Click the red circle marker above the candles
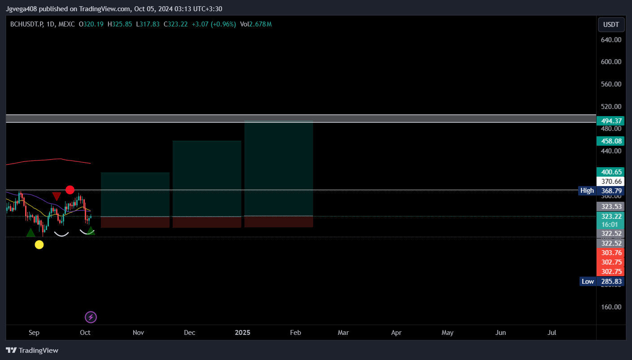The width and height of the screenshot is (632, 360). (x=70, y=190)
